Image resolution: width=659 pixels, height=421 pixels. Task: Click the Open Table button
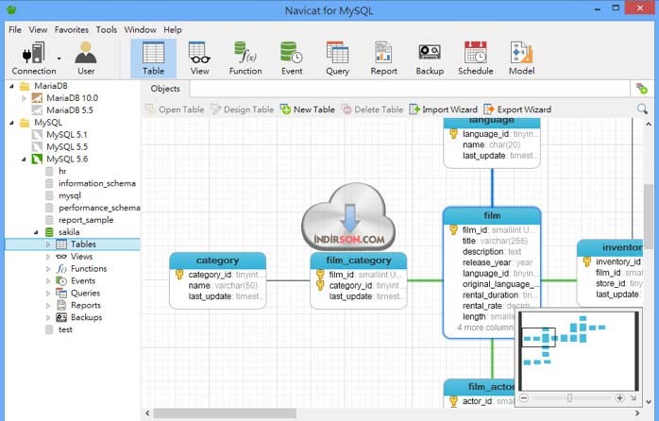pos(175,109)
